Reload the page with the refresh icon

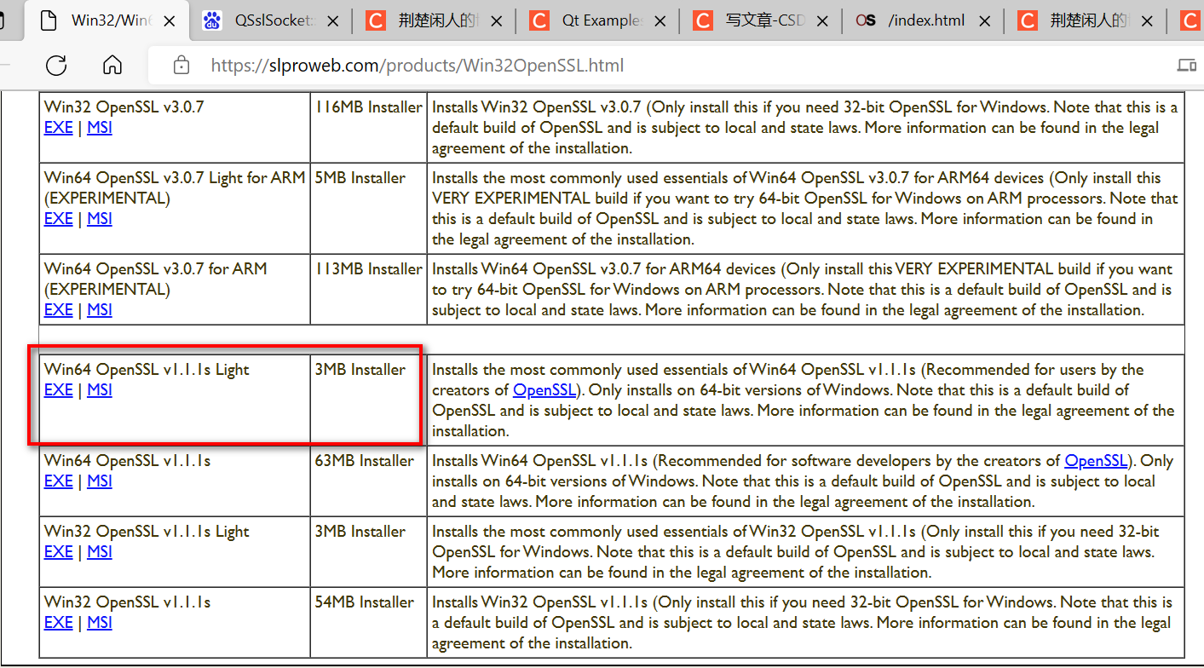point(56,65)
